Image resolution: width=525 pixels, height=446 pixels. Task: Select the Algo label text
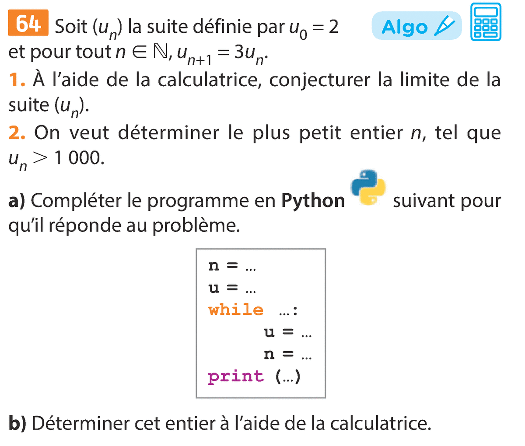(x=404, y=27)
